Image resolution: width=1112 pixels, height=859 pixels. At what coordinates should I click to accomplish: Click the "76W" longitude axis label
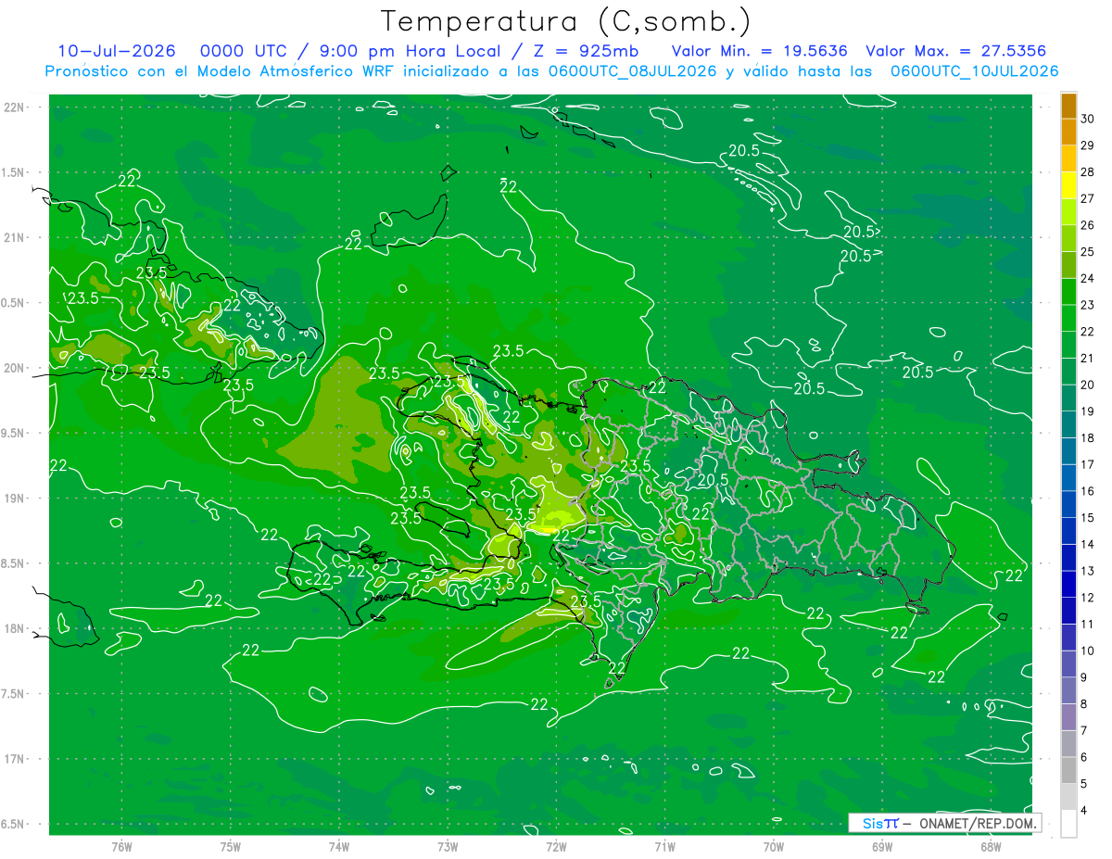coord(121,847)
